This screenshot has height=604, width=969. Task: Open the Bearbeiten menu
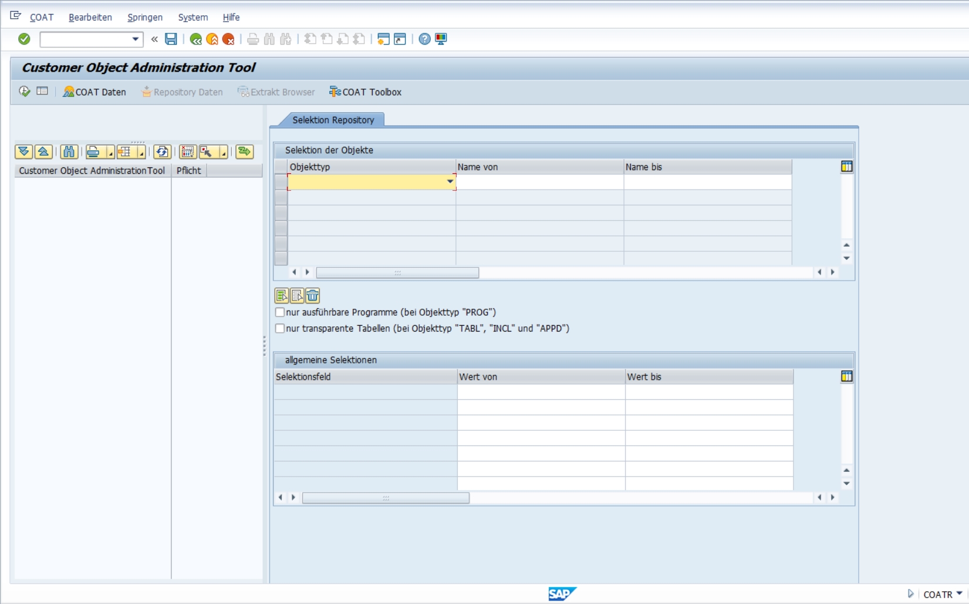(x=90, y=18)
